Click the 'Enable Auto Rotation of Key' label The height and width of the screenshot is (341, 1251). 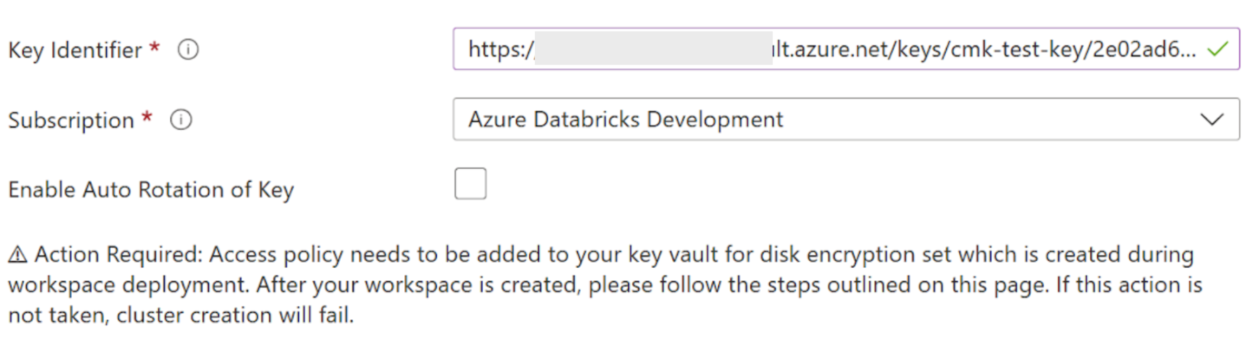[x=151, y=190]
